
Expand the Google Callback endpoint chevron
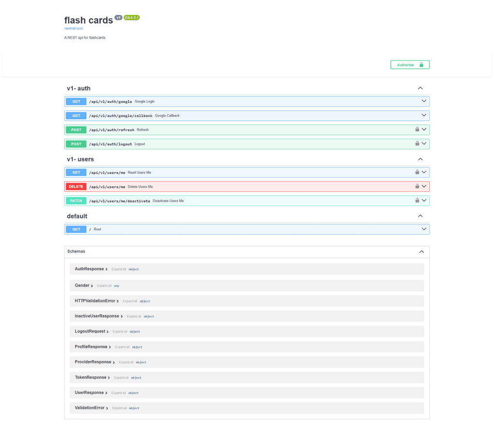424,115
